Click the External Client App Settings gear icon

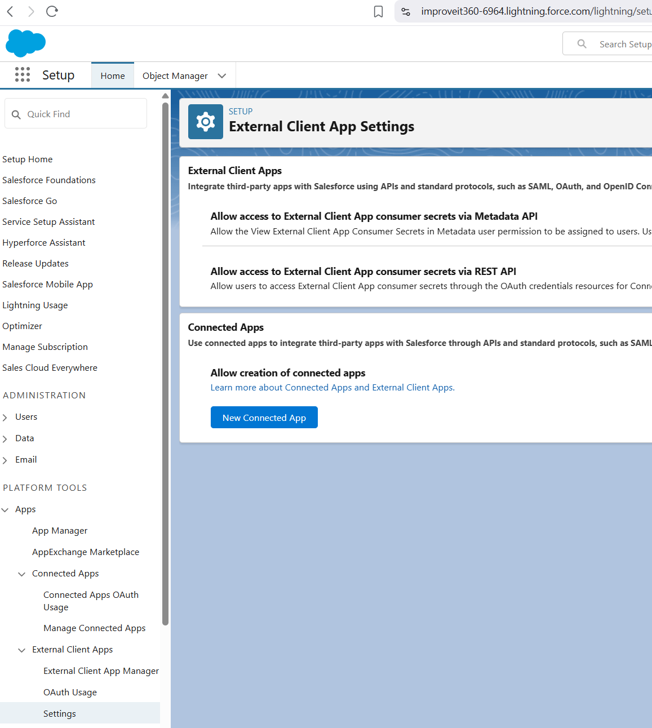click(205, 122)
